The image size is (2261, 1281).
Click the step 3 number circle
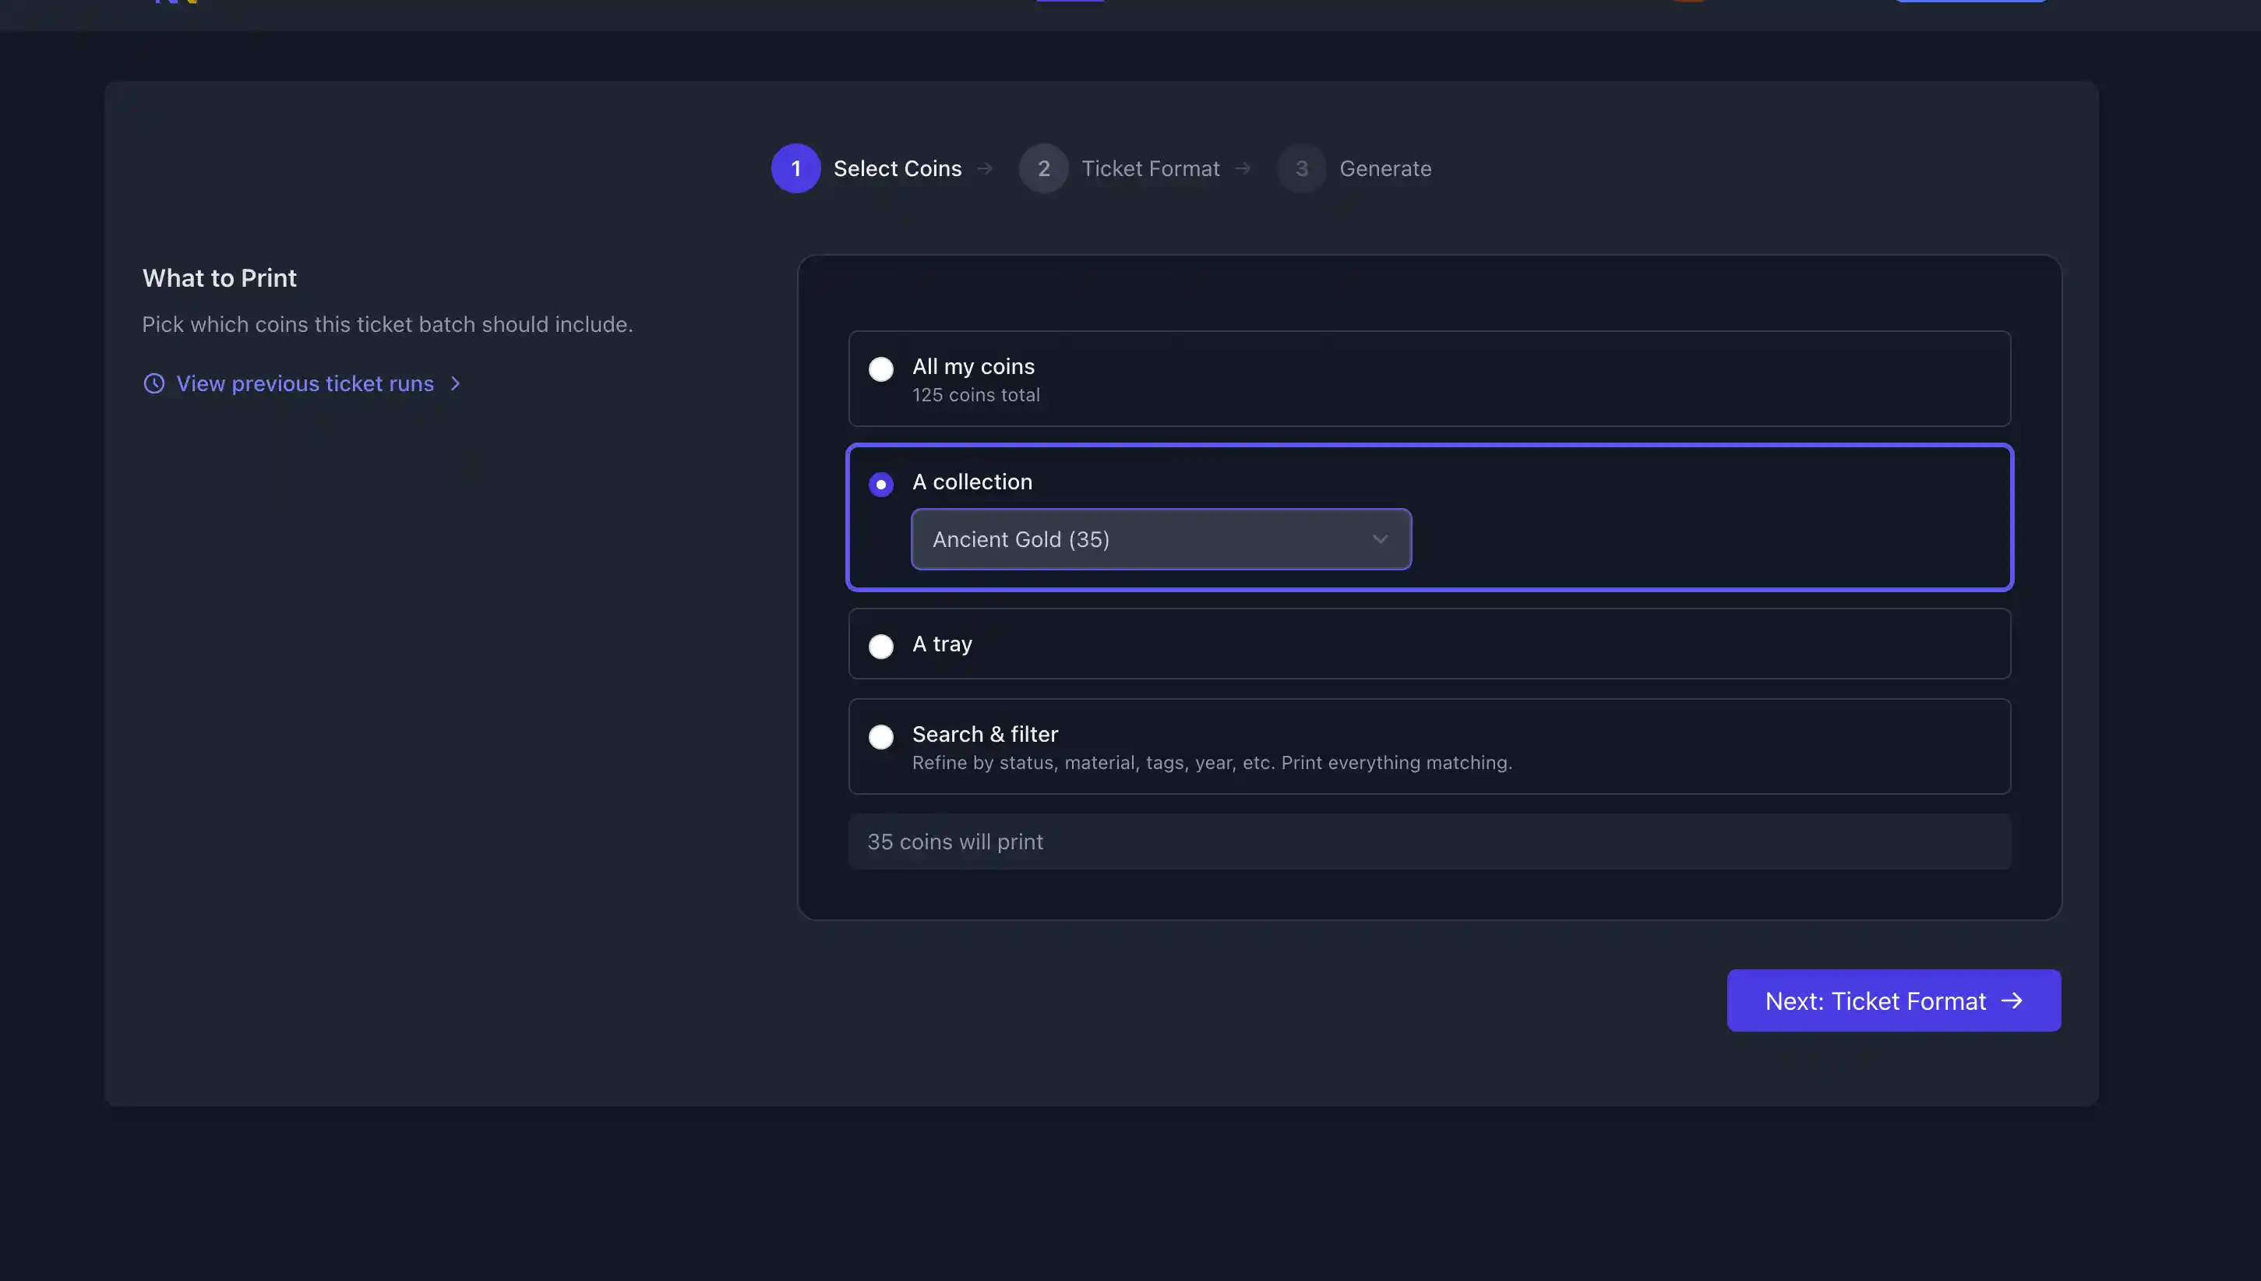[x=1302, y=168]
